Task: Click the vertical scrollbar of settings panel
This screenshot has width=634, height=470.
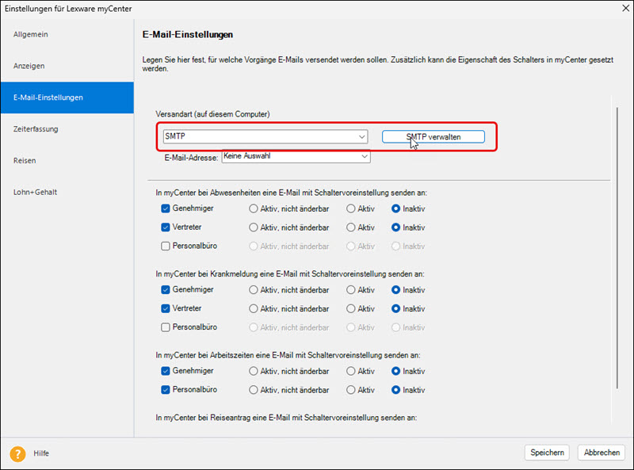Action: pyautogui.click(x=617, y=246)
